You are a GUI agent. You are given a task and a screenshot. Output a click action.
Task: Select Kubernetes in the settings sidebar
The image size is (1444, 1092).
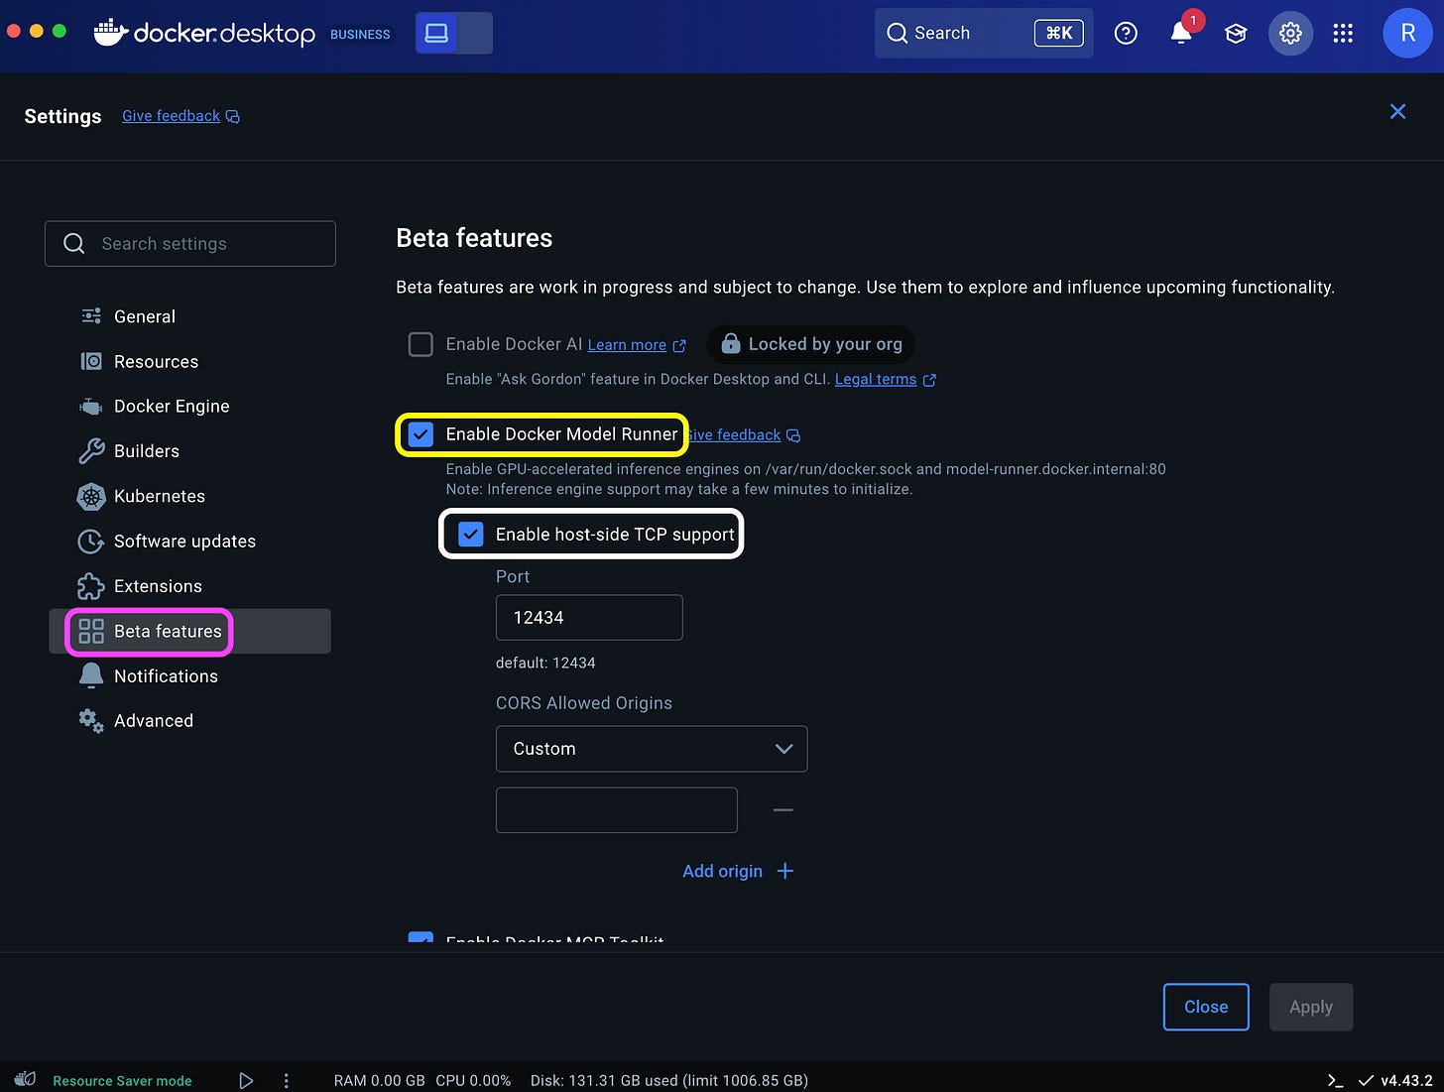tap(159, 496)
